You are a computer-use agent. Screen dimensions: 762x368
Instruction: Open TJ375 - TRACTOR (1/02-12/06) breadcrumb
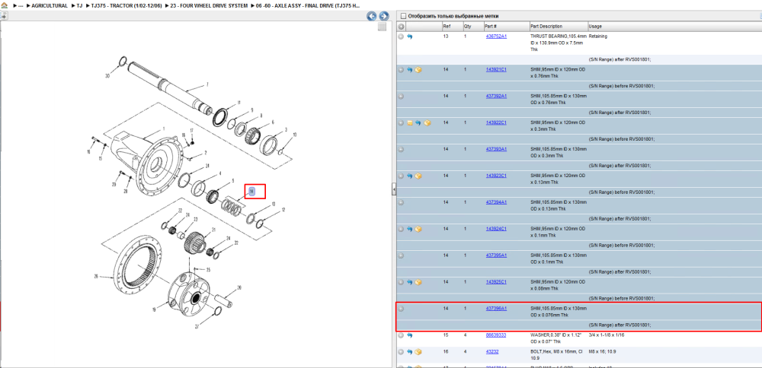click(x=126, y=6)
